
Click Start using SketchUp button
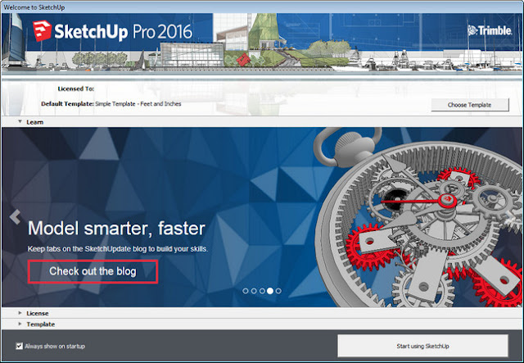(x=422, y=346)
